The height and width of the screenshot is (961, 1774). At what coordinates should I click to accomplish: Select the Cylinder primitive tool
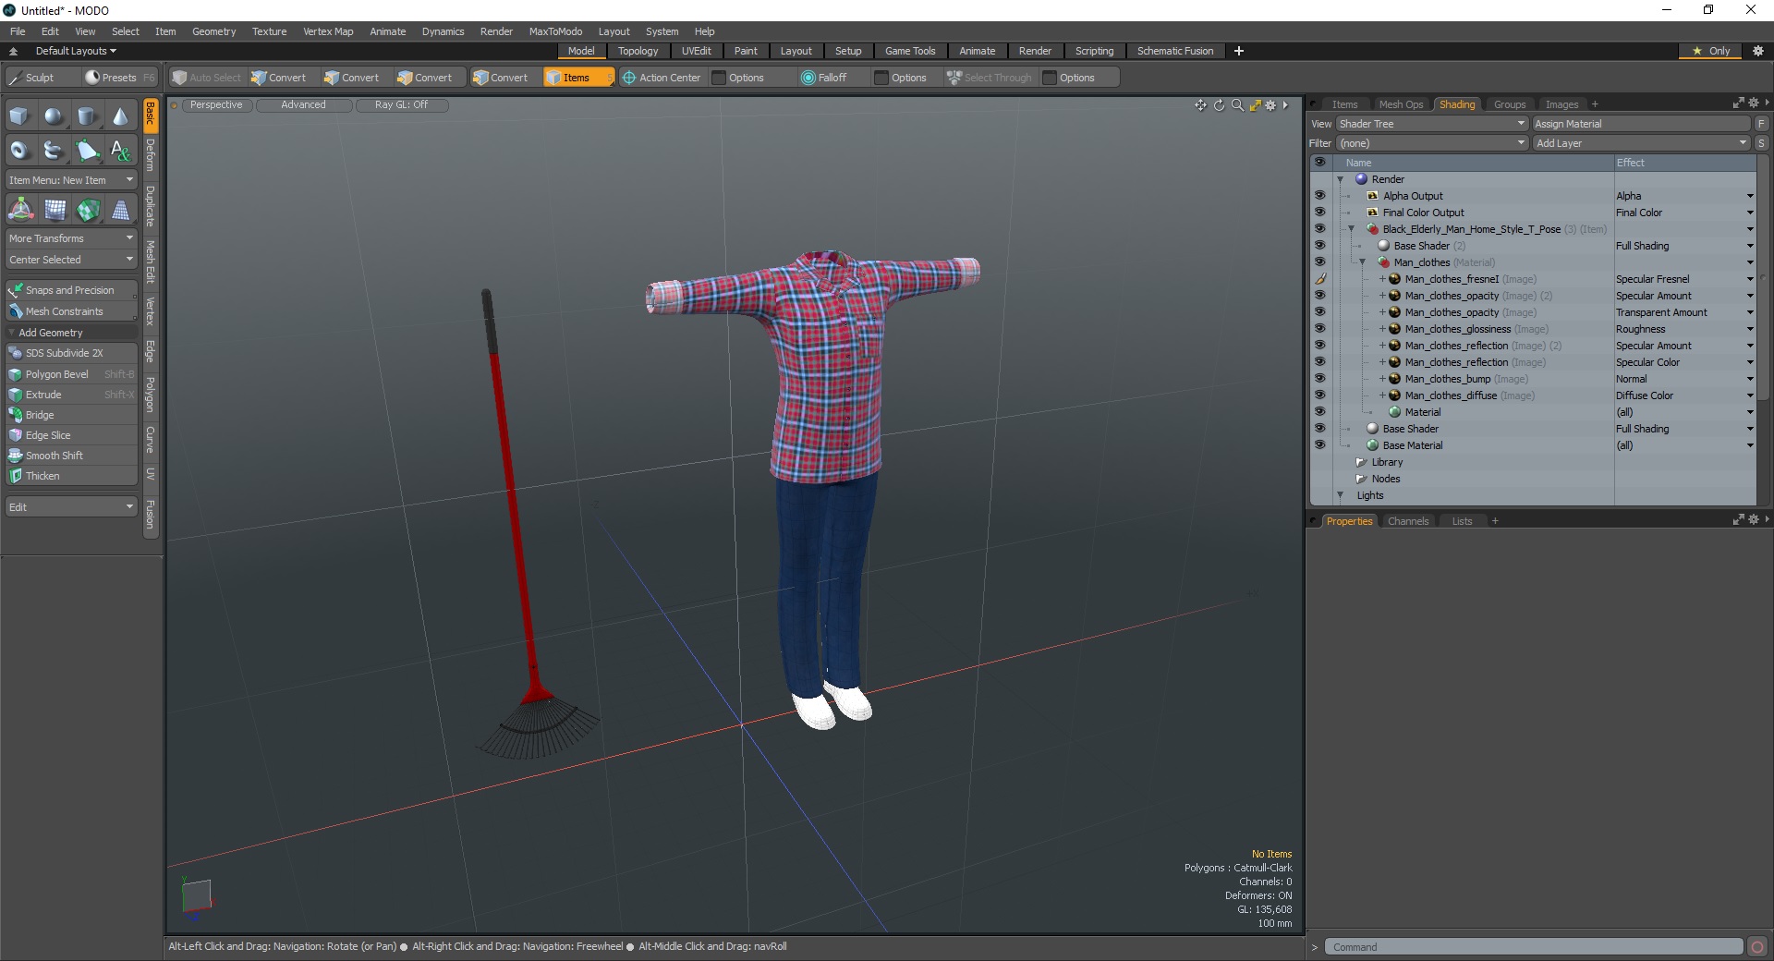[x=87, y=116]
